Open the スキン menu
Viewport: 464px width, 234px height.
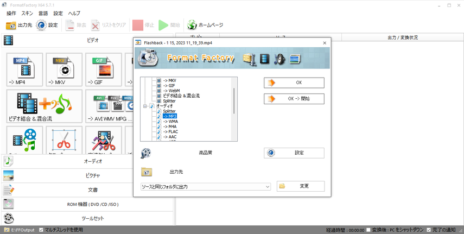click(27, 13)
